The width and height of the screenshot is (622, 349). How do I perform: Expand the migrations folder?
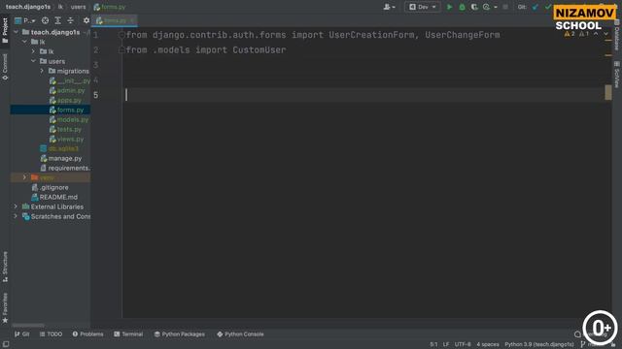click(42, 71)
